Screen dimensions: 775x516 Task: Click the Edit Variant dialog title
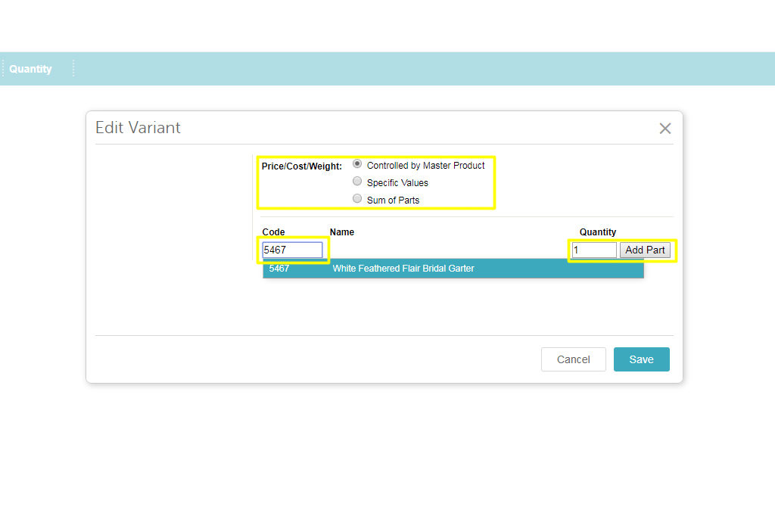point(138,128)
